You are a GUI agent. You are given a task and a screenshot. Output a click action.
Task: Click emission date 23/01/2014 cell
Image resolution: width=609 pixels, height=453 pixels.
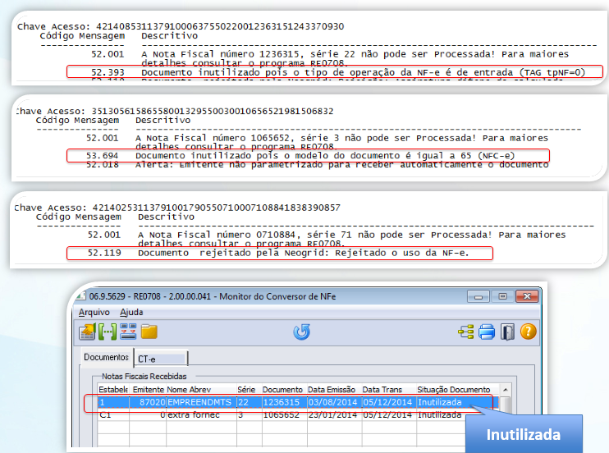333,415
